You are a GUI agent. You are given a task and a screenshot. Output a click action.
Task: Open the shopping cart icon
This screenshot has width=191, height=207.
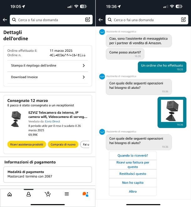click(x=48, y=194)
